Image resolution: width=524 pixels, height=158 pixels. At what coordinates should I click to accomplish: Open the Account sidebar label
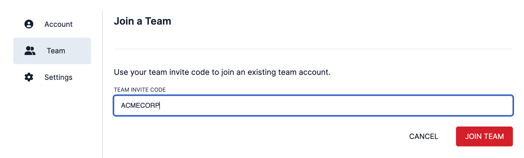tap(58, 24)
